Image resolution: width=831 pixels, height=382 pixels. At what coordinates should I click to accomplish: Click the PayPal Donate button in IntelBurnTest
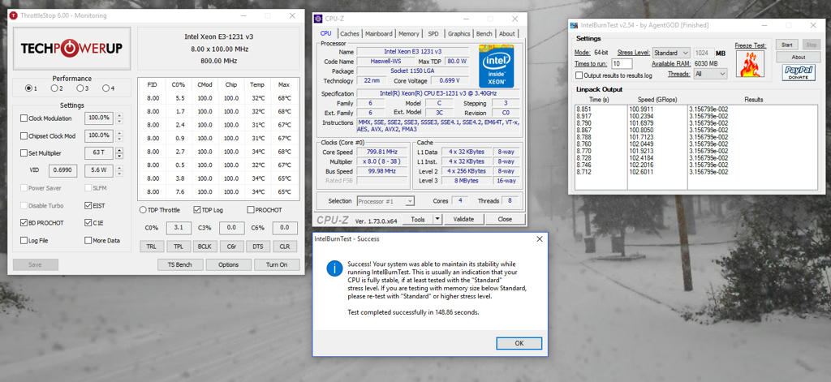click(799, 73)
